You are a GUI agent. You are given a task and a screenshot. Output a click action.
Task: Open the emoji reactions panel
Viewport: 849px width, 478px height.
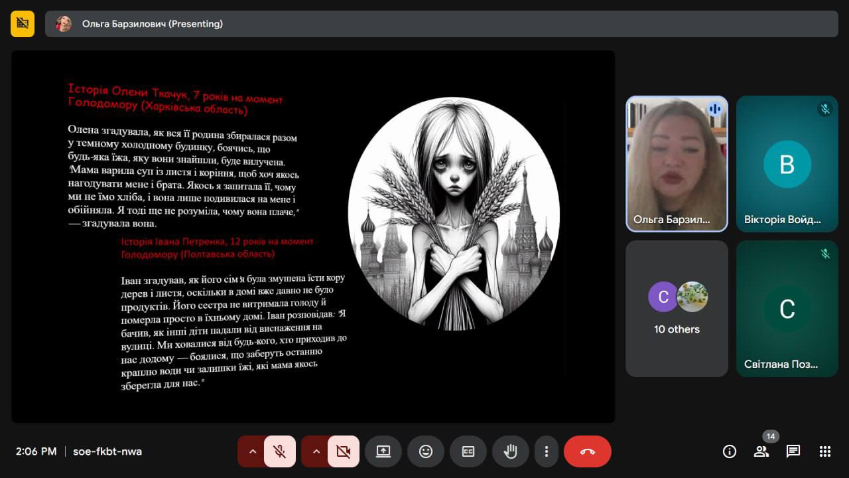[x=426, y=451]
